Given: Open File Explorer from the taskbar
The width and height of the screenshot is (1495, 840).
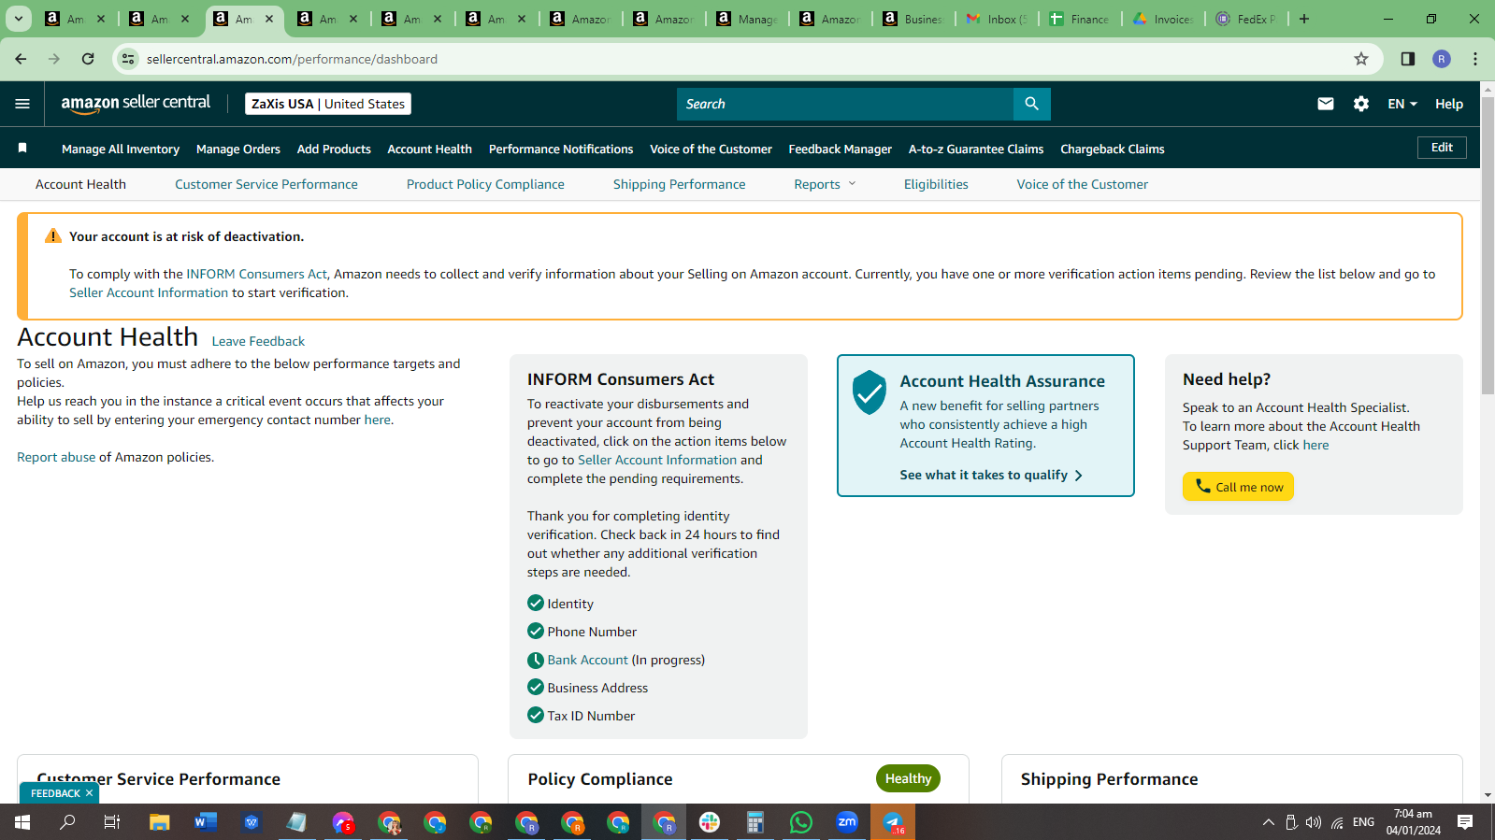Looking at the screenshot, I should point(160,822).
